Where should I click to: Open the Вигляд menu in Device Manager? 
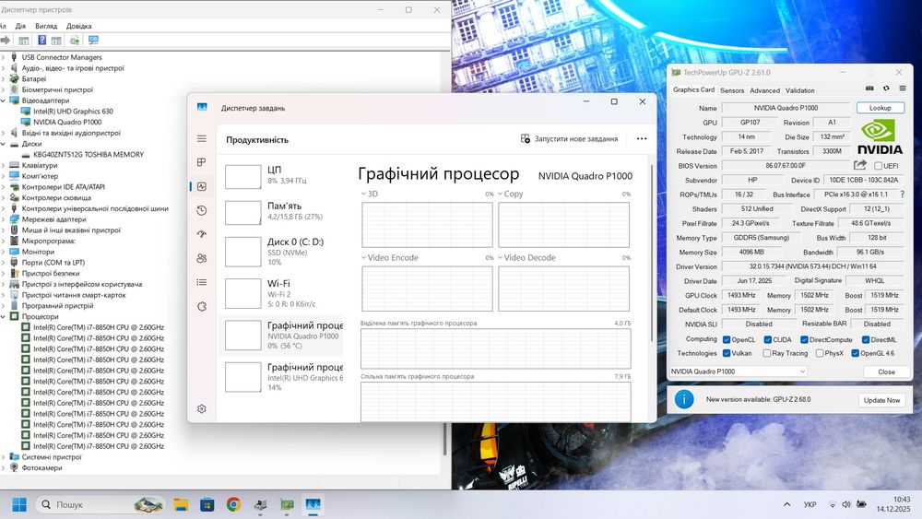click(46, 26)
